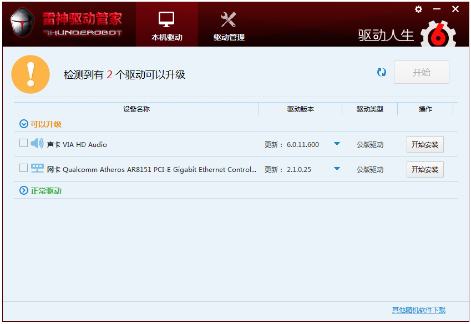Expand the 正常驱动 section
Image resolution: width=471 pixels, height=324 pixels.
click(x=24, y=190)
